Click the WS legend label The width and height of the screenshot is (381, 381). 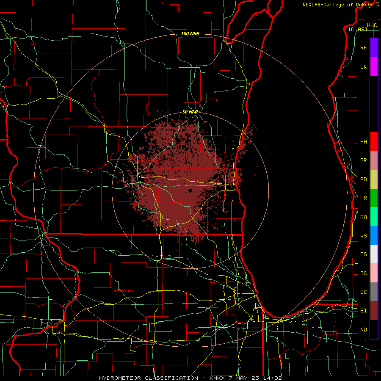pos(363,236)
